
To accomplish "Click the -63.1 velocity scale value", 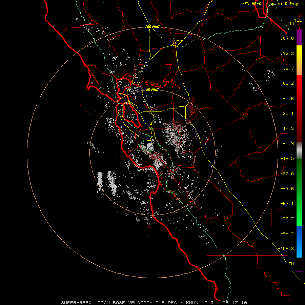I will 287,204.
